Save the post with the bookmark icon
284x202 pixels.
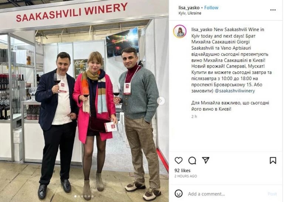click(x=273, y=160)
